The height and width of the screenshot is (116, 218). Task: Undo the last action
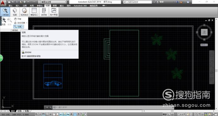pos(28,2)
